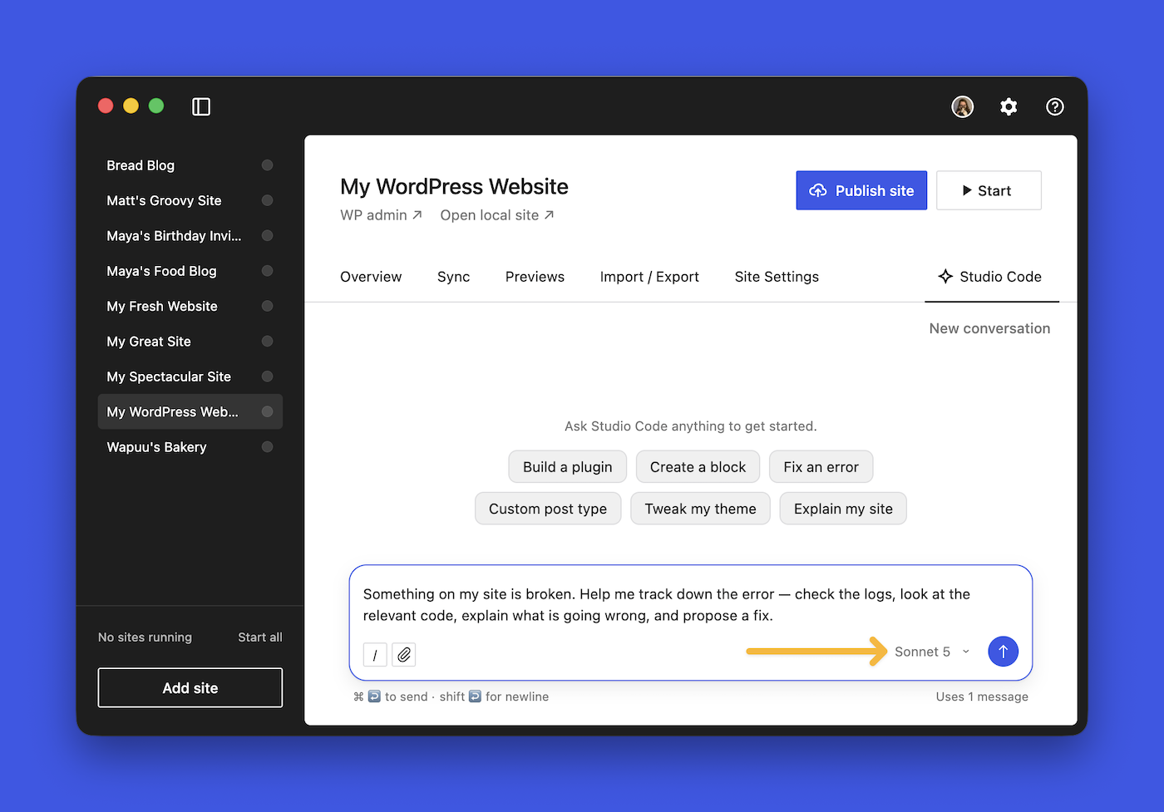Start the site with Start button

point(989,190)
